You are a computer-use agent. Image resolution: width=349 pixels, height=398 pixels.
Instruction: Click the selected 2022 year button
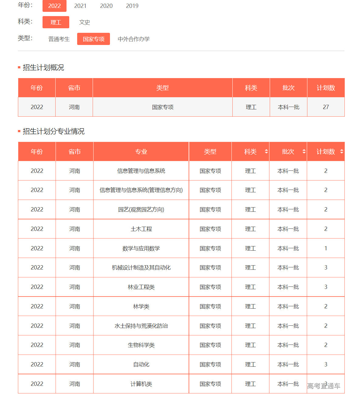[54, 6]
